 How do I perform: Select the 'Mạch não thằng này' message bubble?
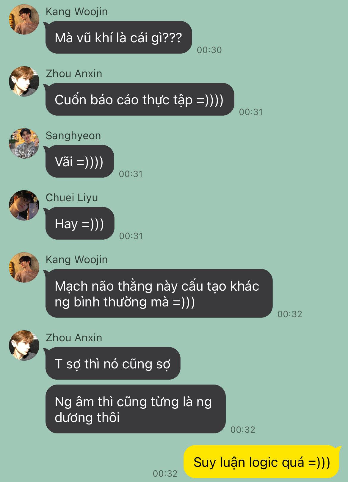[x=158, y=293]
